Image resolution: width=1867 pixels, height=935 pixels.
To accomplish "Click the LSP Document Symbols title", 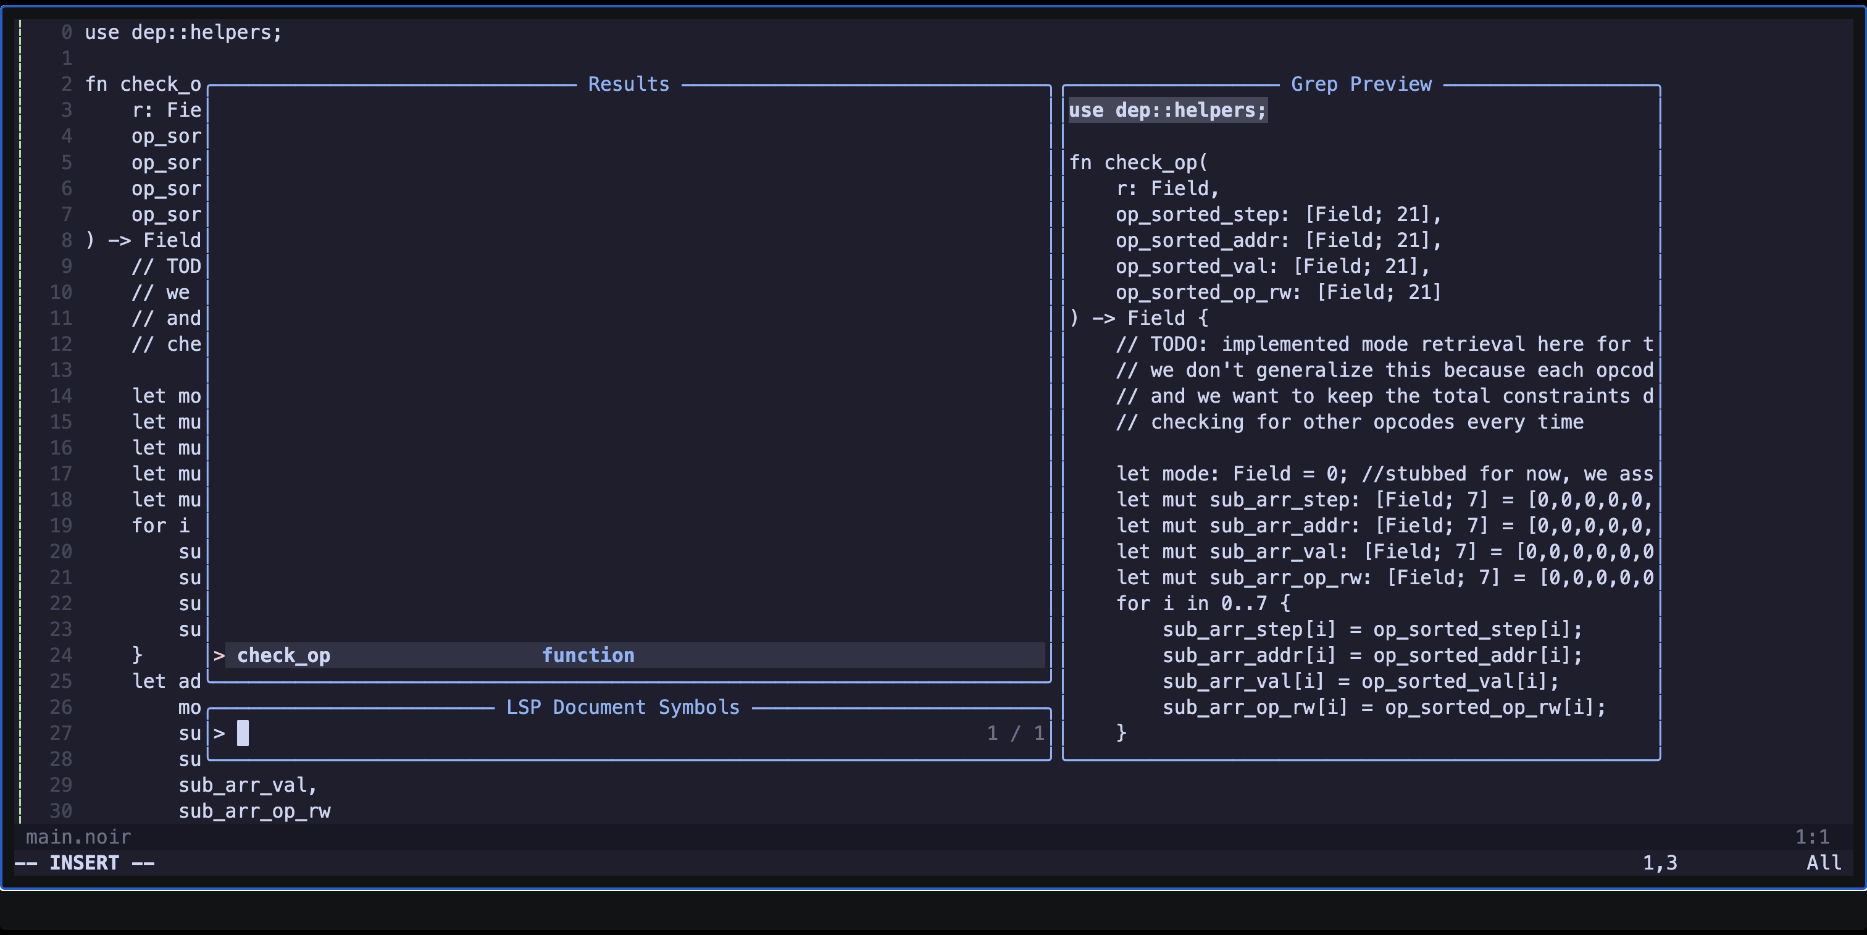I will point(622,707).
